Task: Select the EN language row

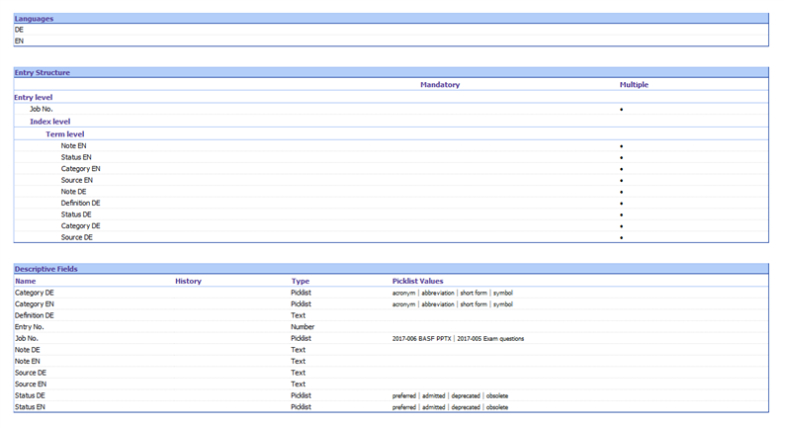Action: click(x=20, y=41)
